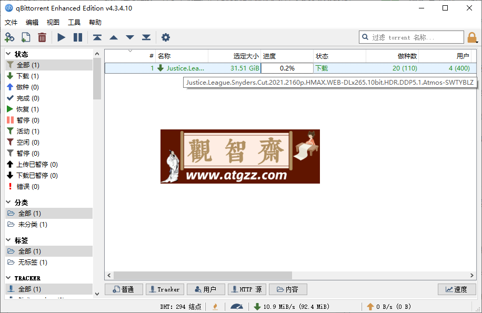Sort by # column header

130,56
